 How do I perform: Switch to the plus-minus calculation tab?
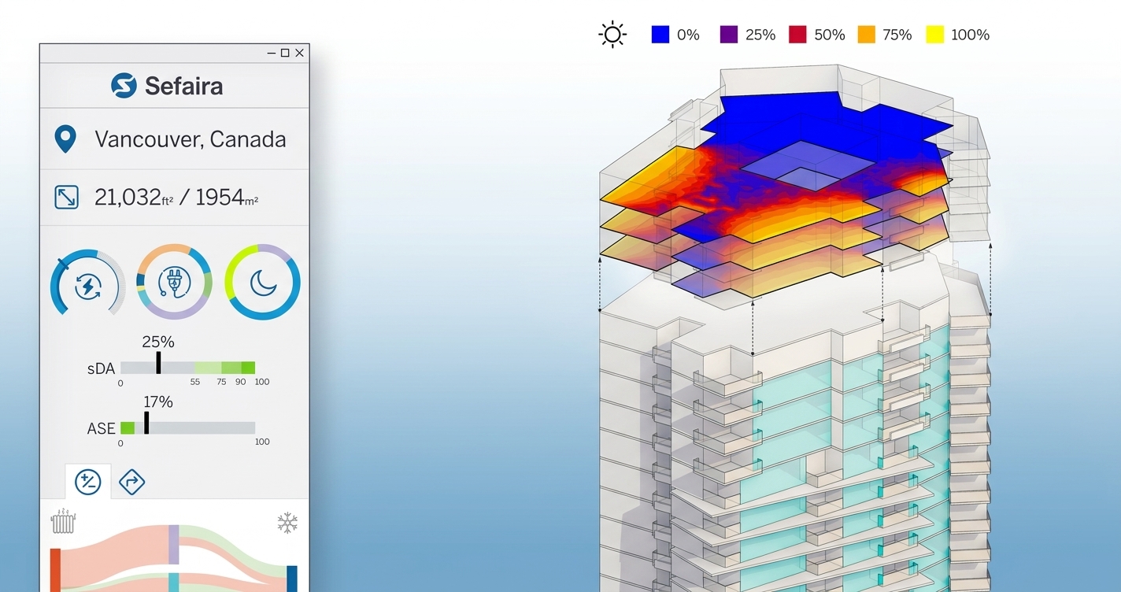(89, 481)
